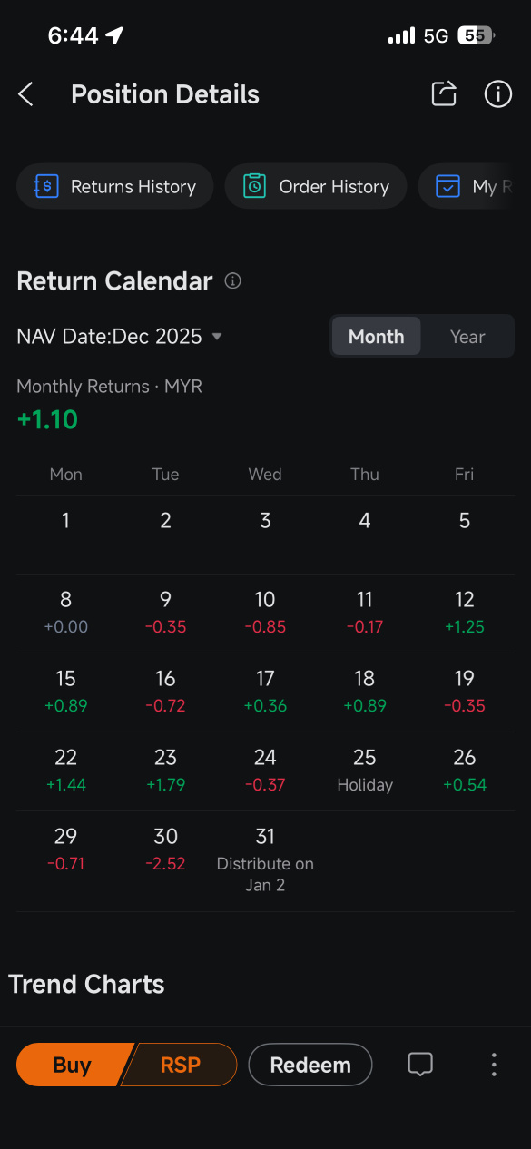Tap the Redeem button
This screenshot has height=1149, width=531.
[x=310, y=1065]
